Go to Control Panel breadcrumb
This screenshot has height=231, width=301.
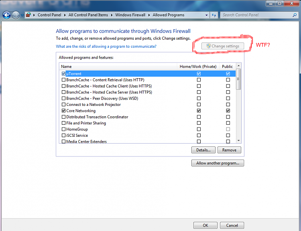point(49,15)
